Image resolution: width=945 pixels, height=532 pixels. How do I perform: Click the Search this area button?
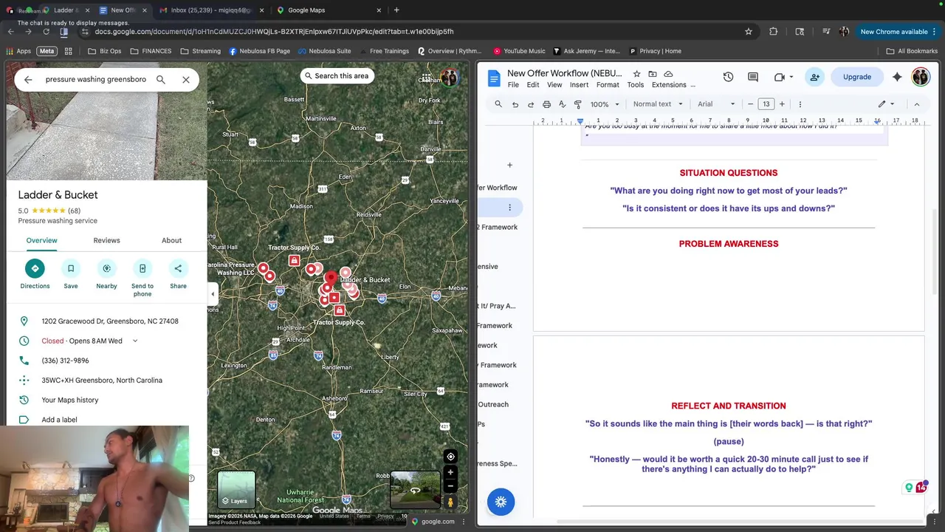tap(336, 75)
